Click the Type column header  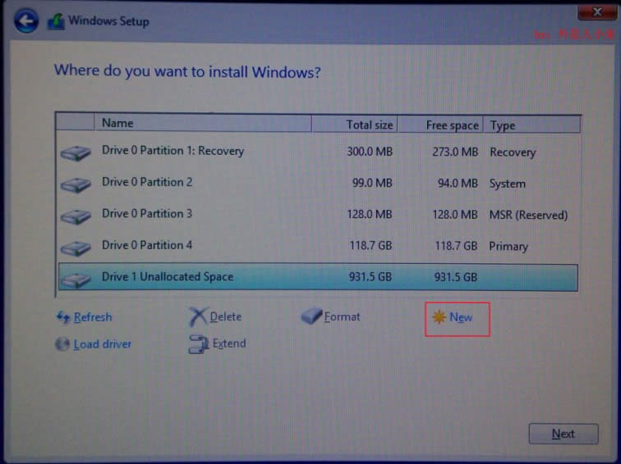(532, 125)
